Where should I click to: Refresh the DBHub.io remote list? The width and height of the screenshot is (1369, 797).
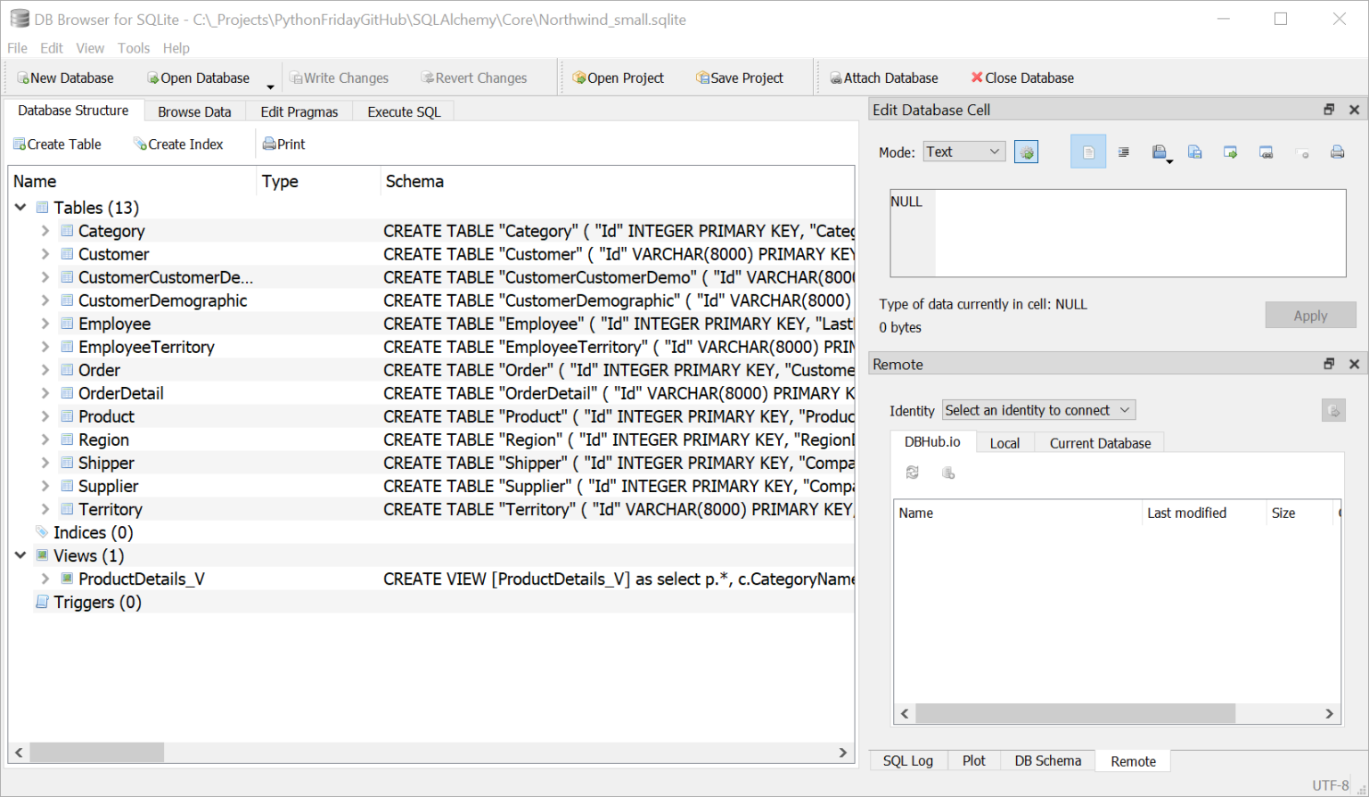(x=912, y=472)
